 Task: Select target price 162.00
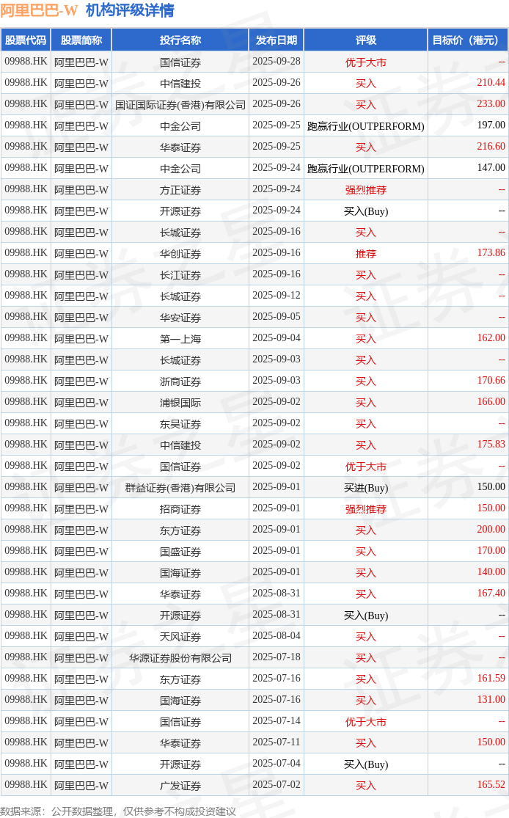point(491,338)
